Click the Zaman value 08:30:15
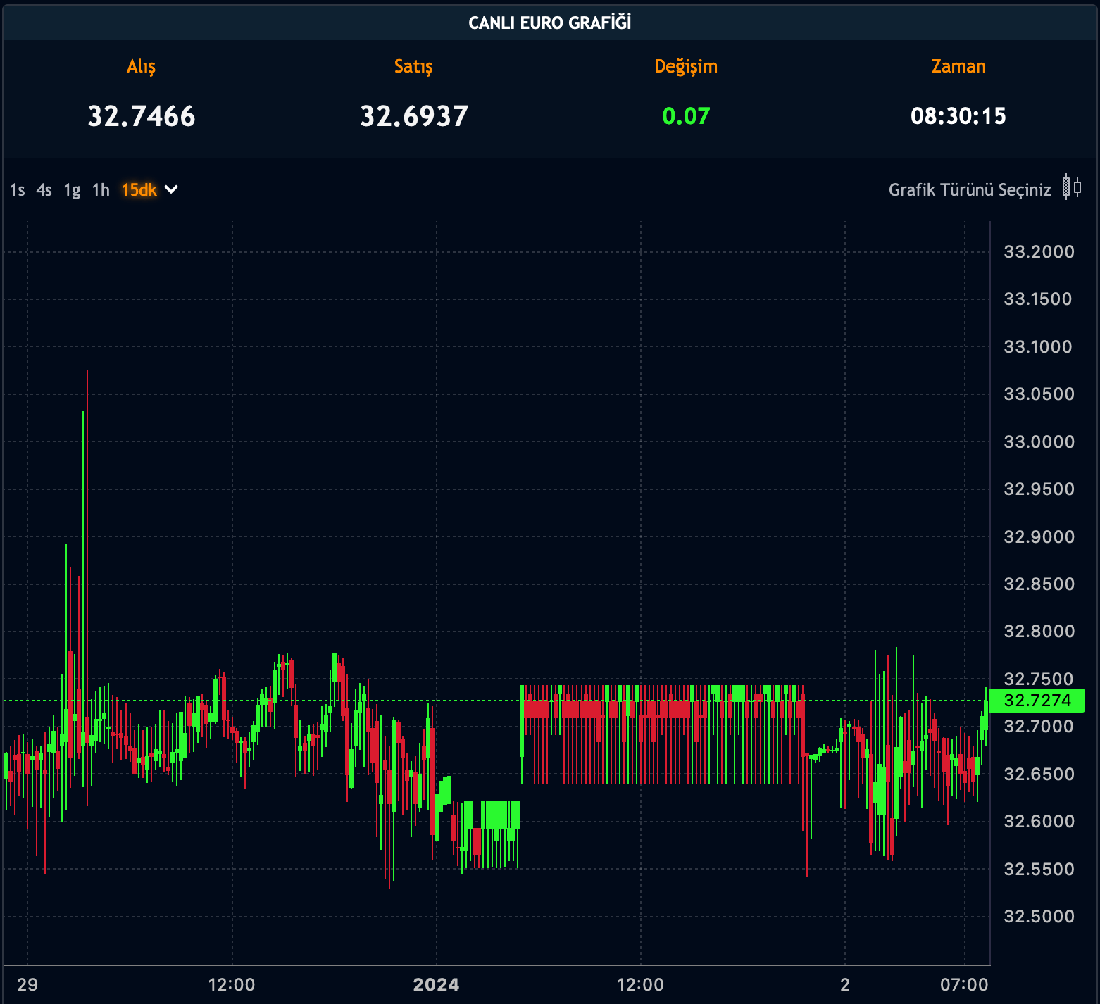This screenshot has width=1100, height=1004. coord(958,116)
